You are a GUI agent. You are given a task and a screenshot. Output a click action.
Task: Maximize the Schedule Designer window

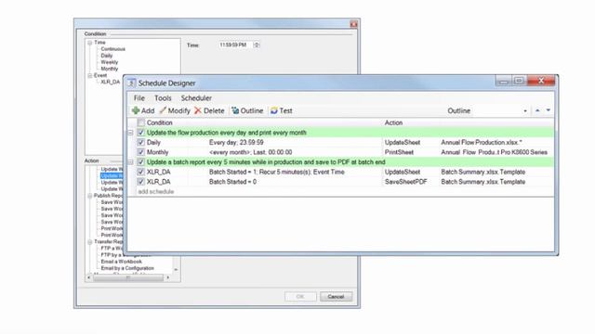coord(519,81)
